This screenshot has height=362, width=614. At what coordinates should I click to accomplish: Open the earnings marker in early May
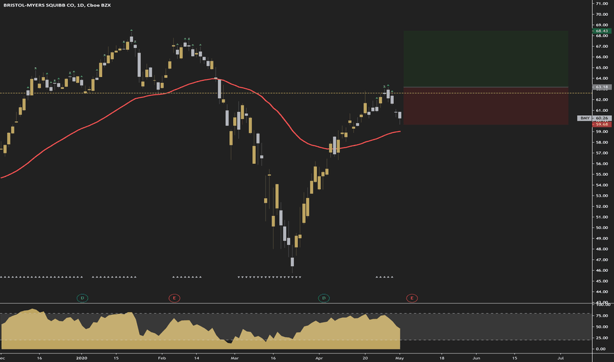point(412,298)
